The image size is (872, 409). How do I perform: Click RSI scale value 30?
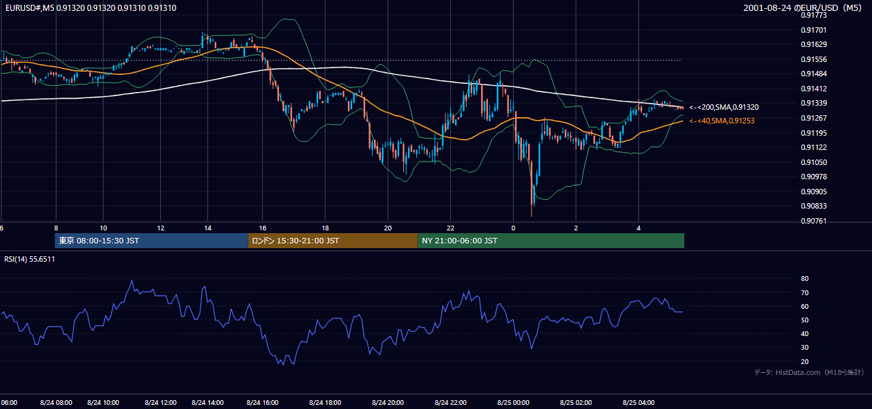(x=804, y=348)
